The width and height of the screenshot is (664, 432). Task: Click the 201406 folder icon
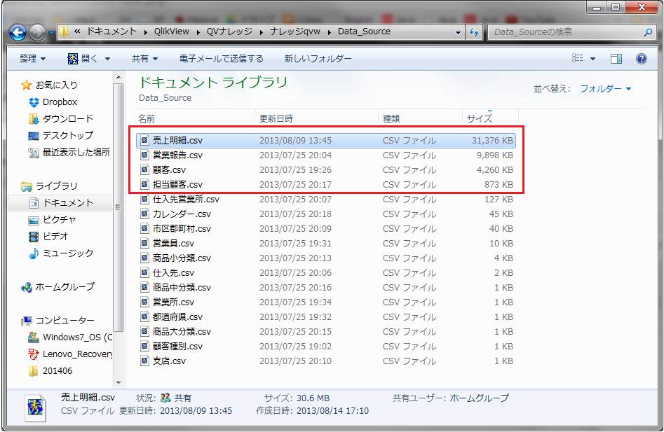click(x=34, y=371)
